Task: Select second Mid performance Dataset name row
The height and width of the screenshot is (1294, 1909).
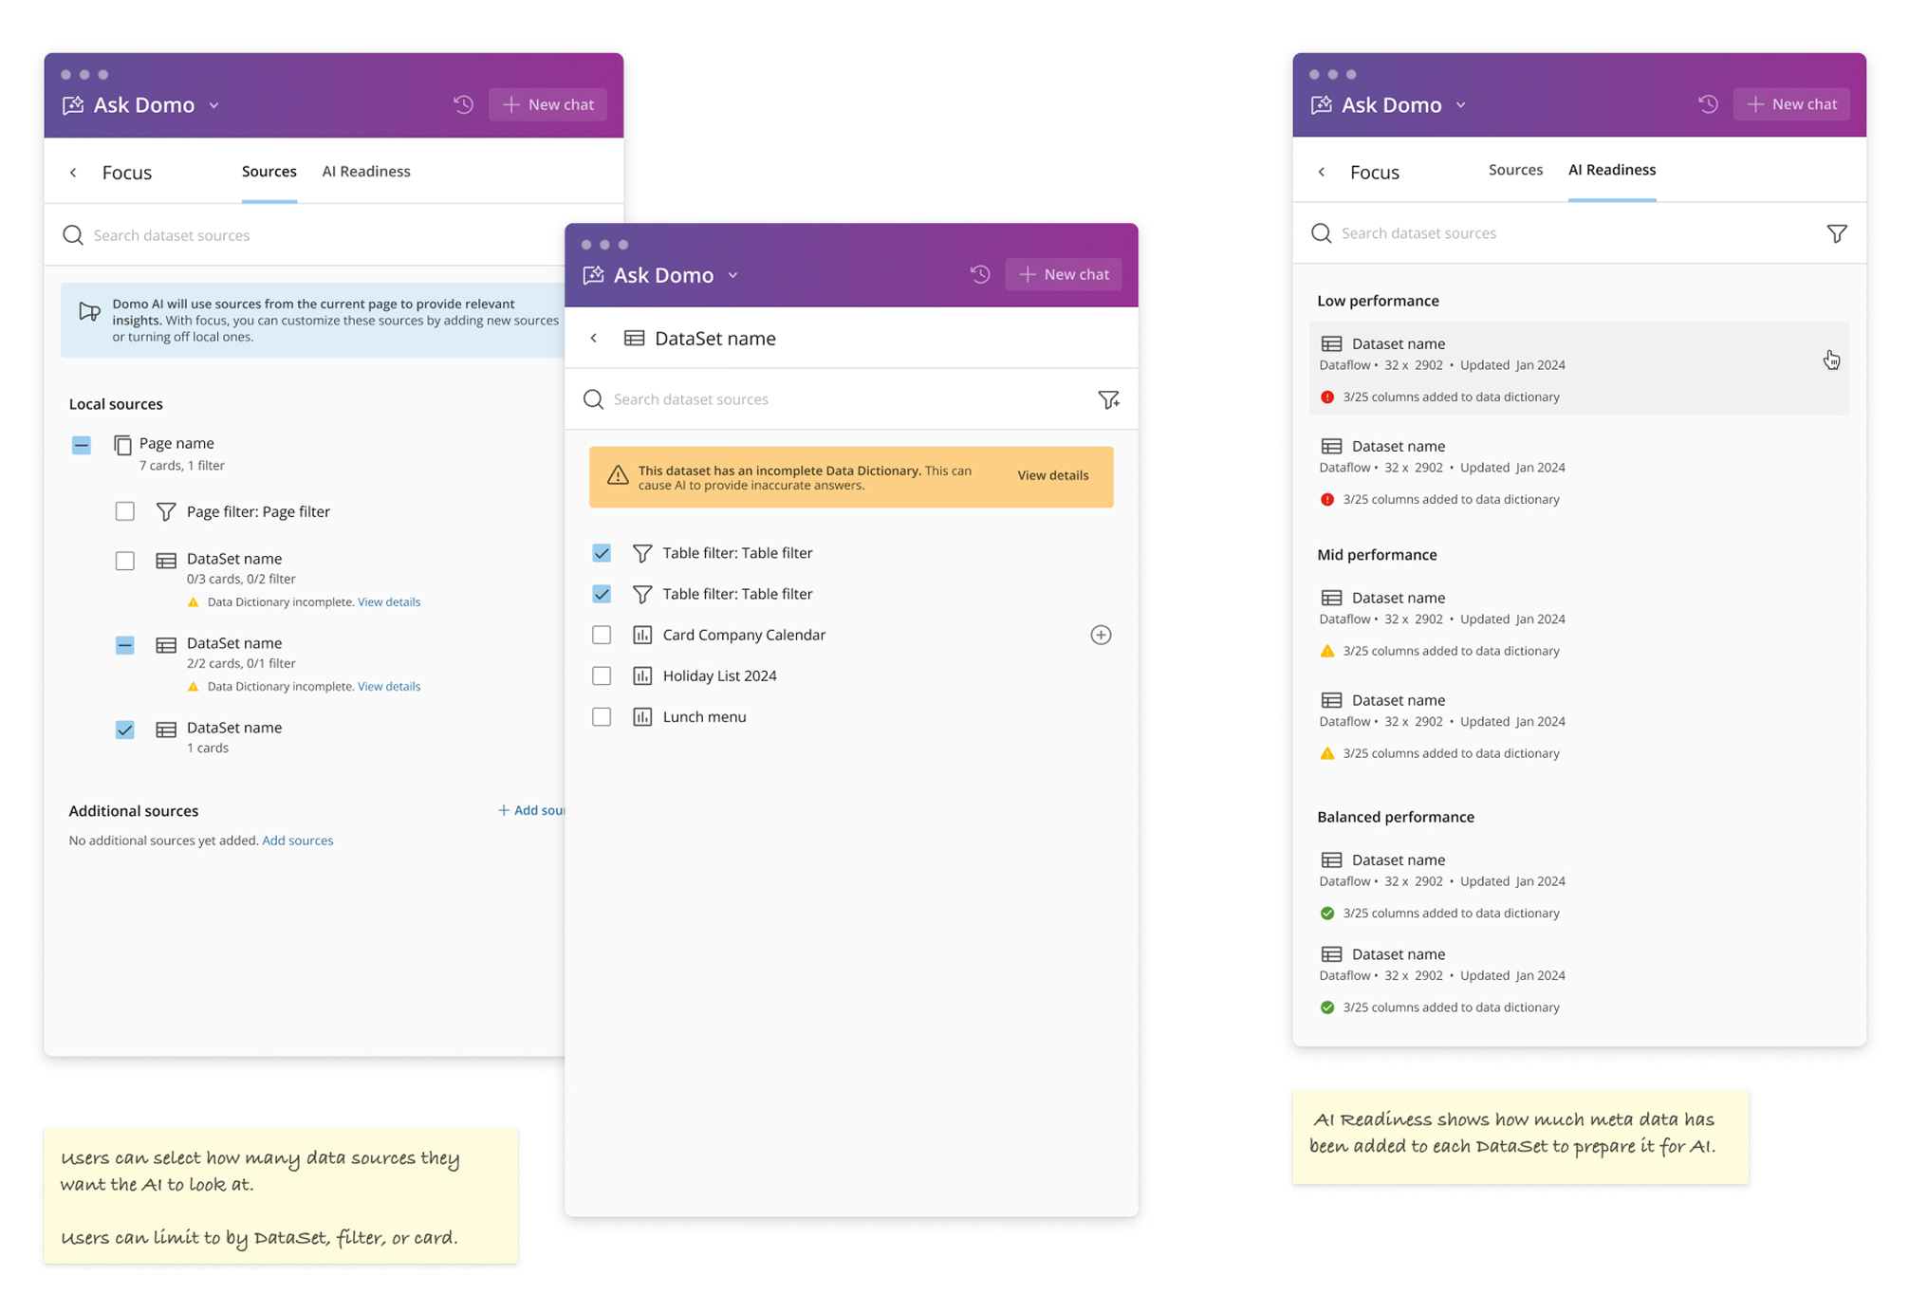Action: pyautogui.click(x=1580, y=726)
